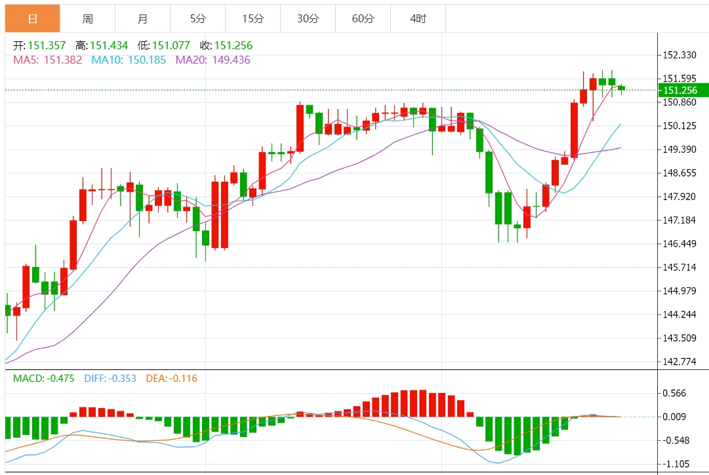Open the 30分 chart tab

308,18
